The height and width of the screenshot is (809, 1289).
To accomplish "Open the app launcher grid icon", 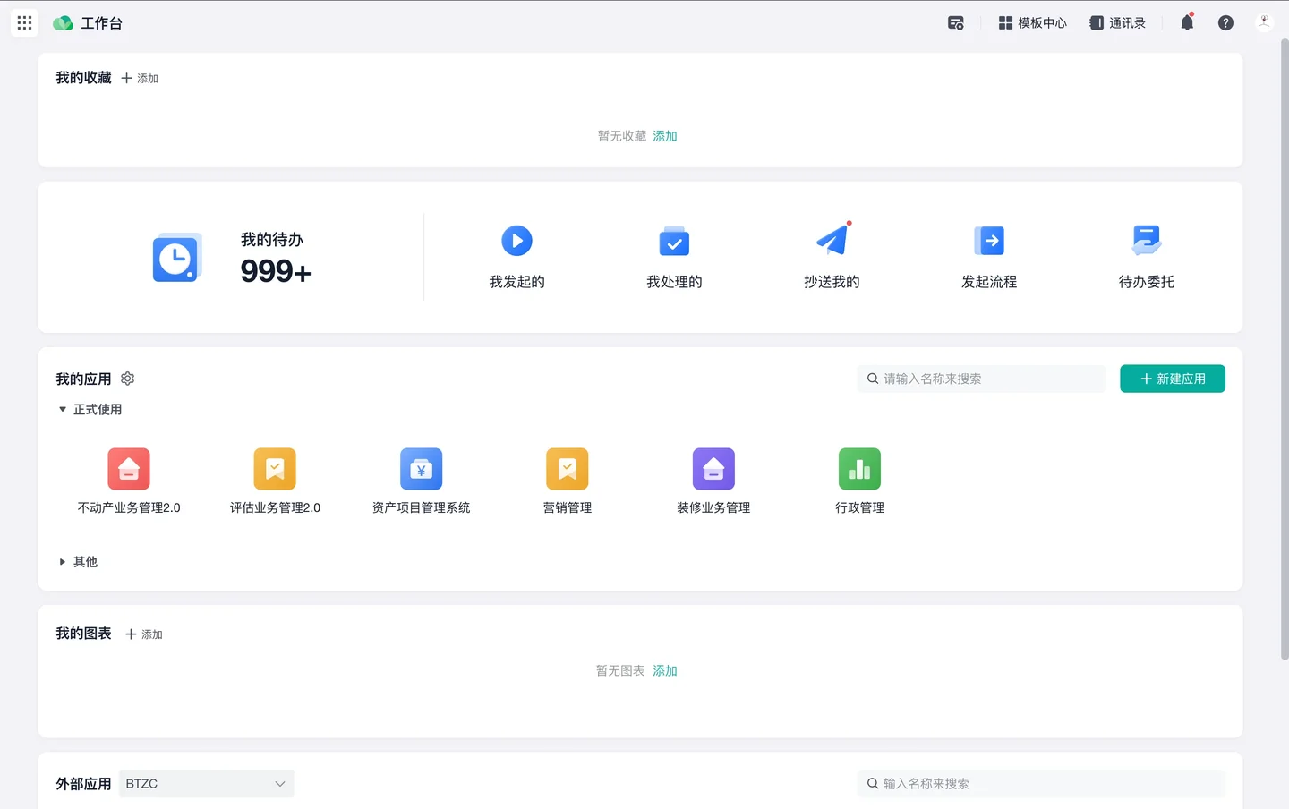I will [24, 23].
